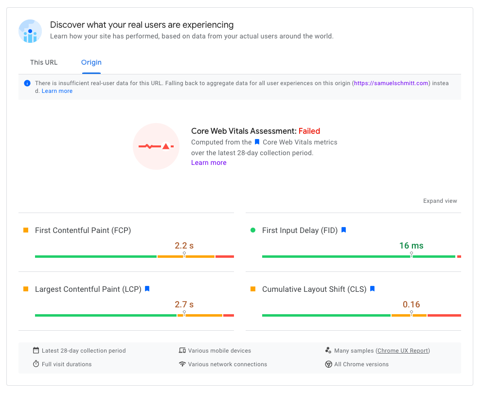Click the stopwatch icon beside Full visit durations
Screen dimensions: 483x393
(x=36, y=364)
